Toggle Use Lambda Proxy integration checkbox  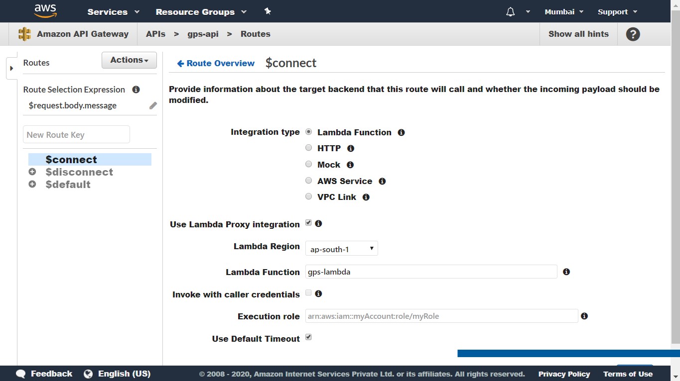coord(308,223)
